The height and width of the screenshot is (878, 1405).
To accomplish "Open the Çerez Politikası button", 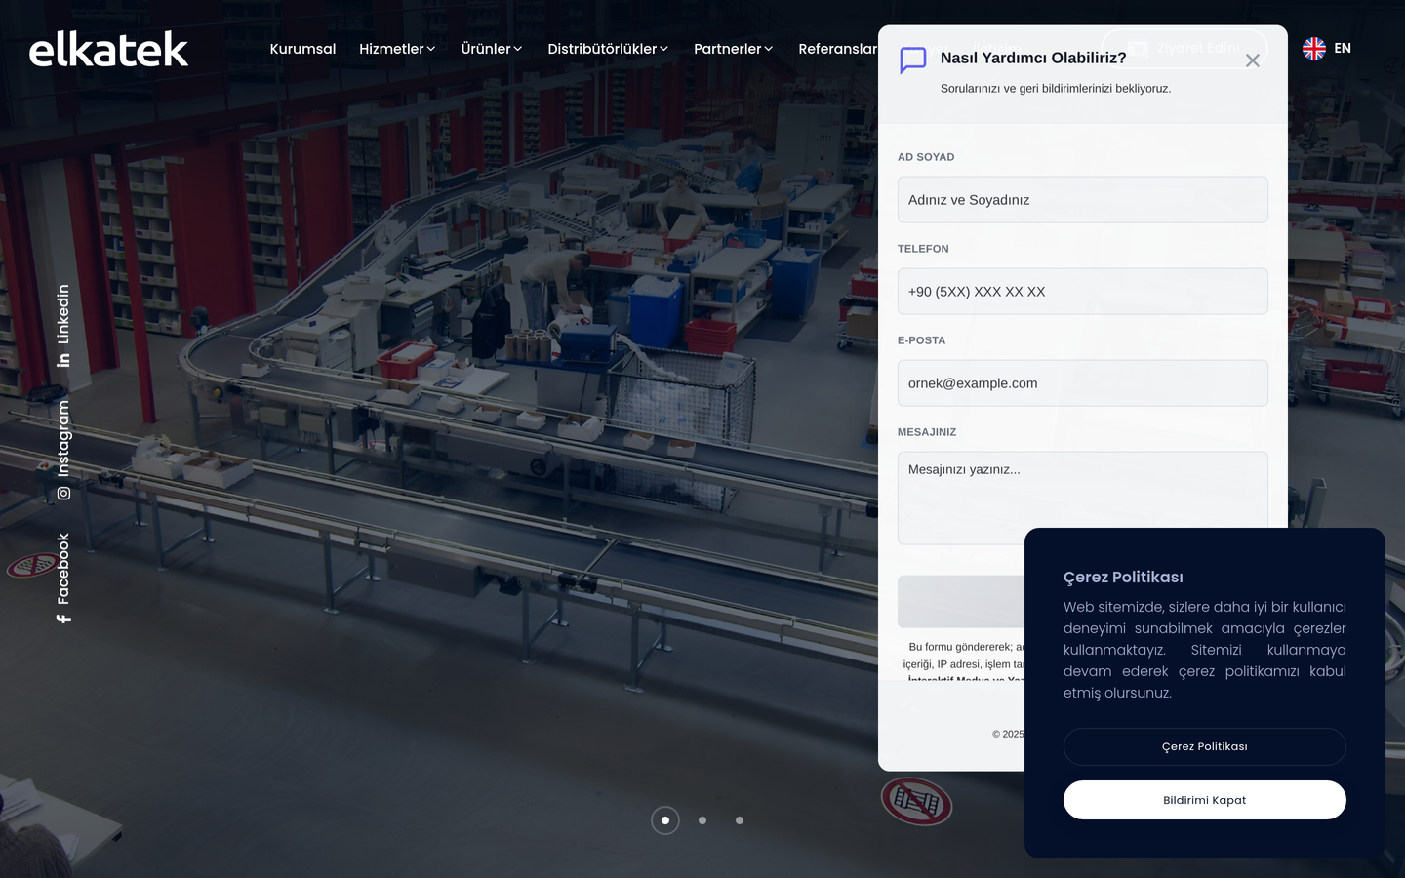I will (1205, 746).
